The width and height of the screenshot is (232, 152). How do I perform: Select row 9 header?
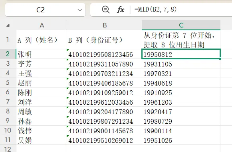point(8,121)
